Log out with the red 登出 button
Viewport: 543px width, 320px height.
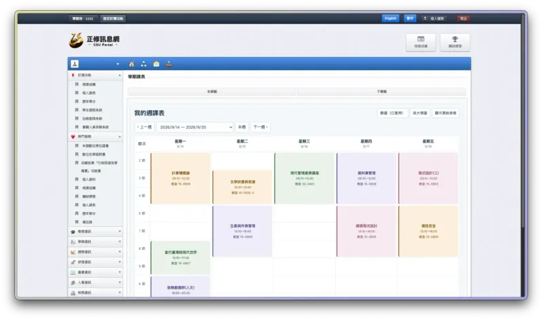click(464, 18)
